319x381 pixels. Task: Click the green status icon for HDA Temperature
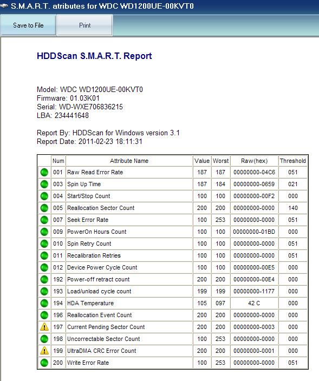(x=44, y=303)
